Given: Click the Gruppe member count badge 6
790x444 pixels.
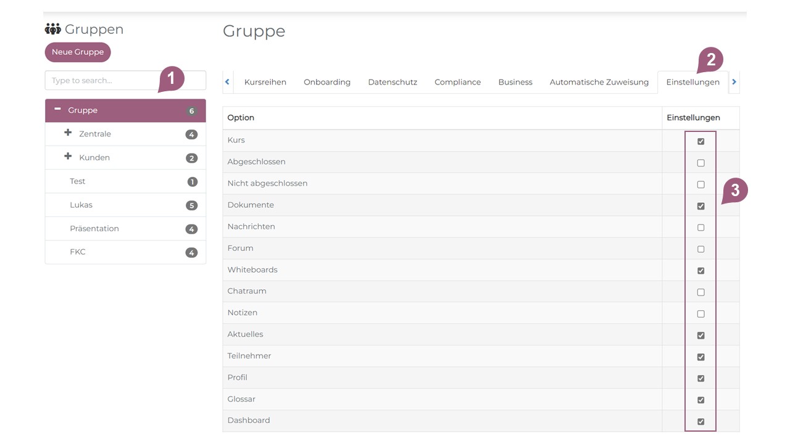Looking at the screenshot, I should (x=191, y=111).
